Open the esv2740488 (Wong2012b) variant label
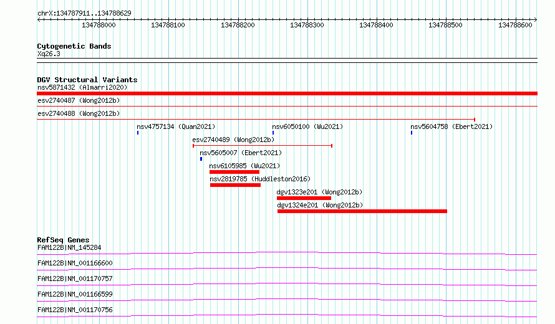The width and height of the screenshot is (555, 324). pyautogui.click(x=79, y=113)
